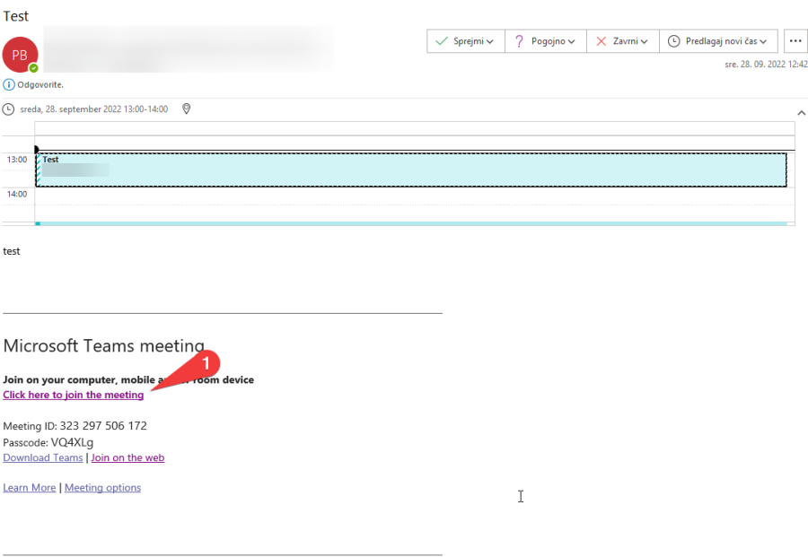Click the green checkmark icon on Sprejmi

441,41
